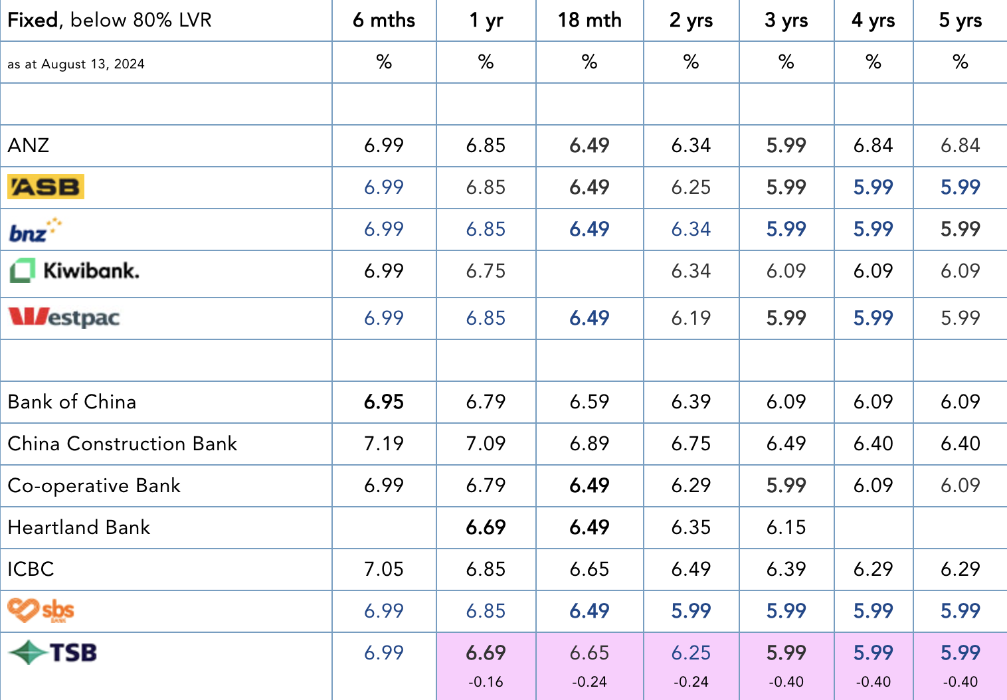Viewport: 1007px width, 700px height.
Task: Click TSB 6 month rate 6.99
Action: 384,653
